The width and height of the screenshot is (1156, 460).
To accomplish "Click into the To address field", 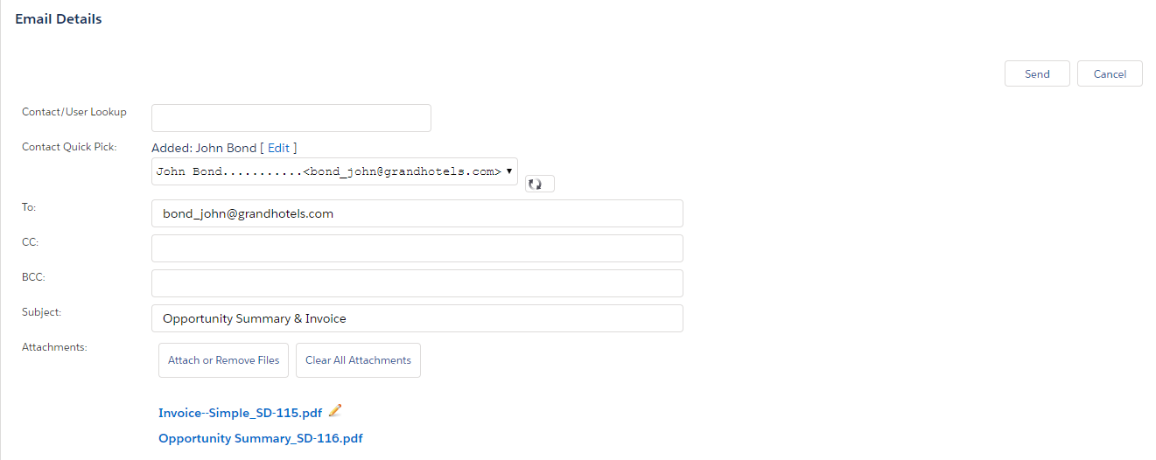I will [417, 213].
